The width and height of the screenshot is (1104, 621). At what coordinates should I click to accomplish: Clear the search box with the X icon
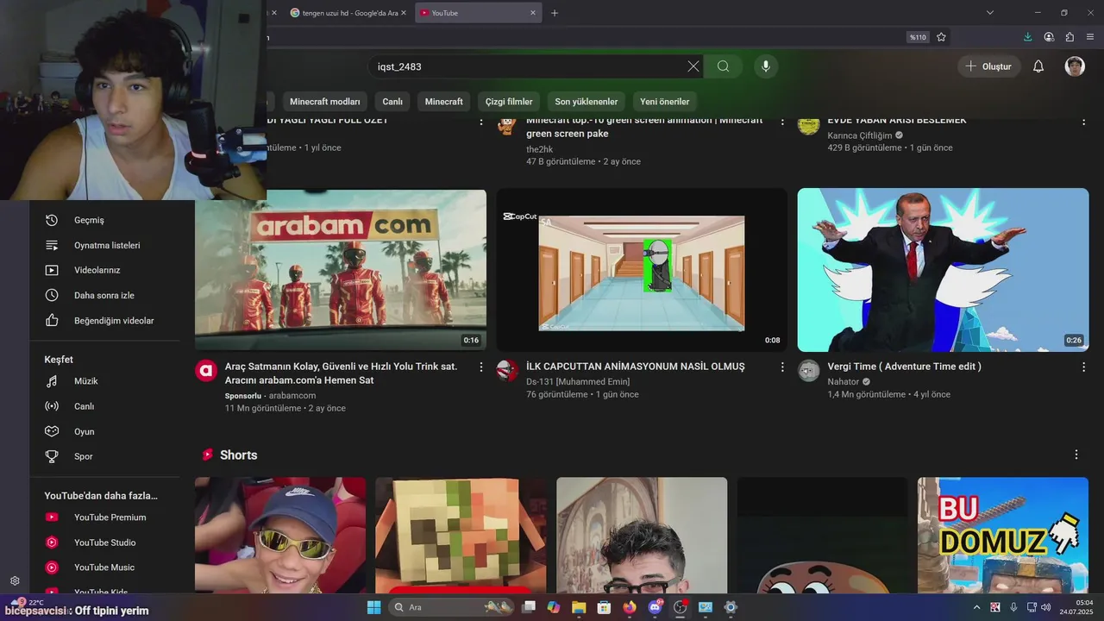click(x=693, y=66)
